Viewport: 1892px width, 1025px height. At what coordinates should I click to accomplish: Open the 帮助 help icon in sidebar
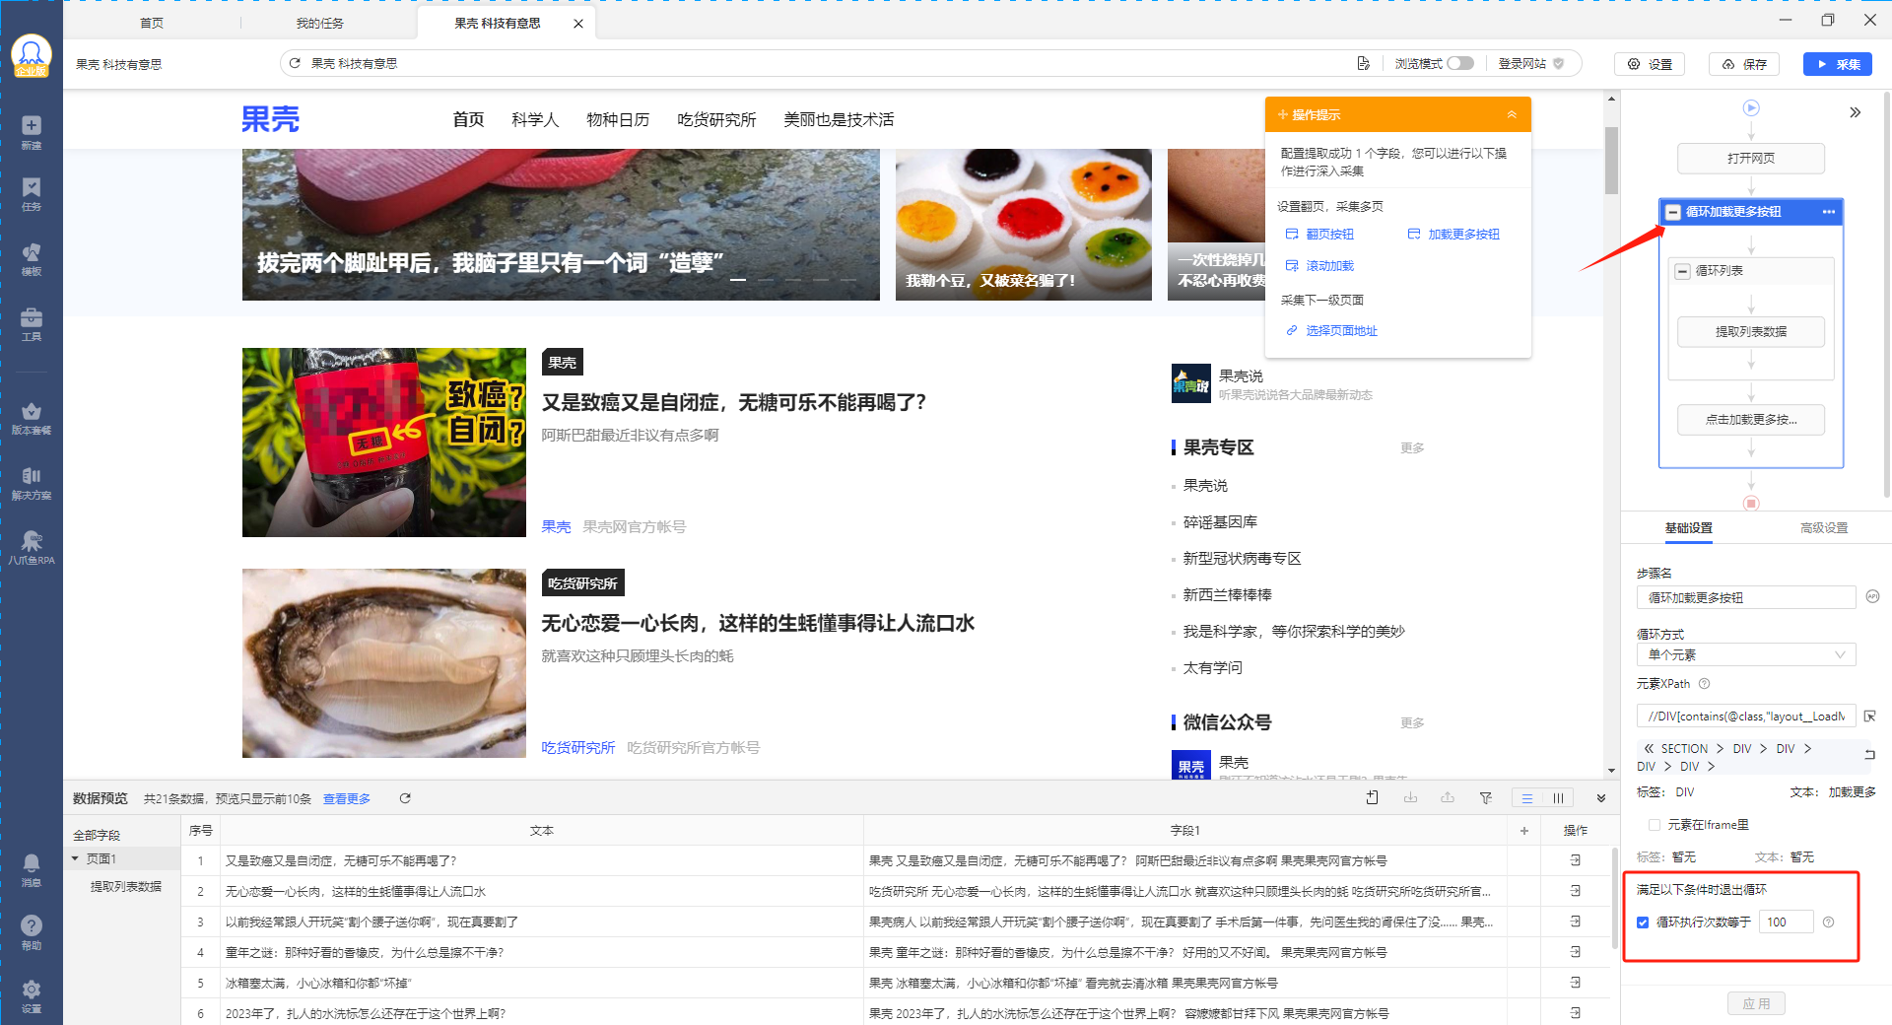click(x=32, y=925)
